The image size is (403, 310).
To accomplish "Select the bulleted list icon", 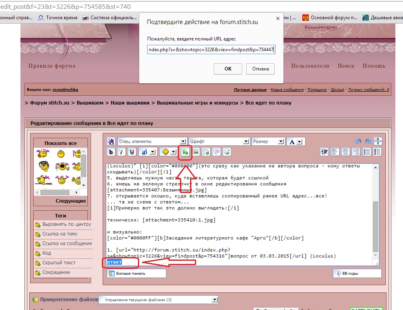I will point(377,152).
